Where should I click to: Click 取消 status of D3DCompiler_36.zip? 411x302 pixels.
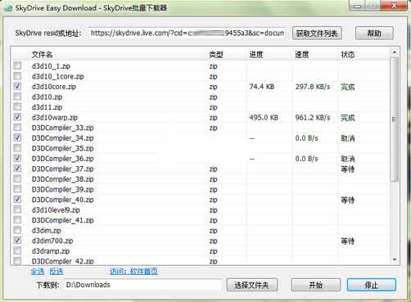coord(348,159)
